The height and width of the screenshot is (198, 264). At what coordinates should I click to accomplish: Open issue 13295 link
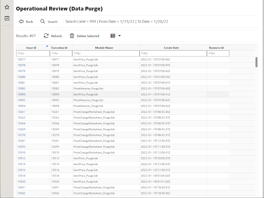(x=21, y=147)
